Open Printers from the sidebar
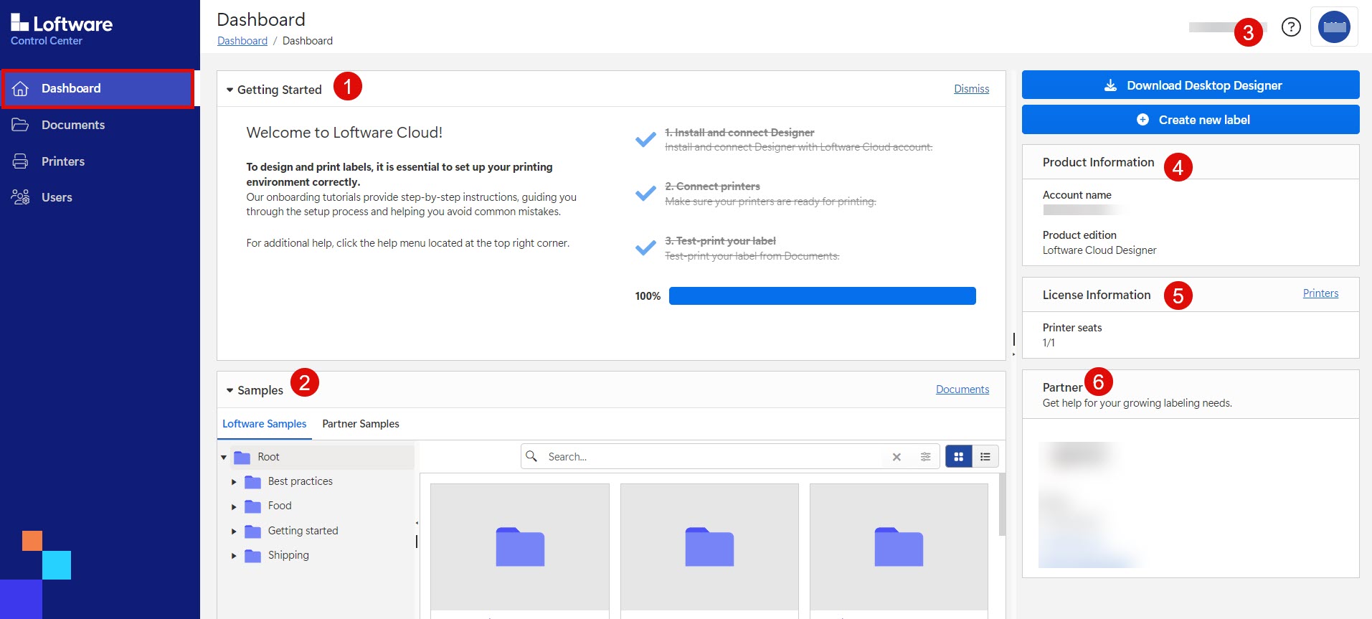This screenshot has width=1372, height=619. [x=63, y=161]
